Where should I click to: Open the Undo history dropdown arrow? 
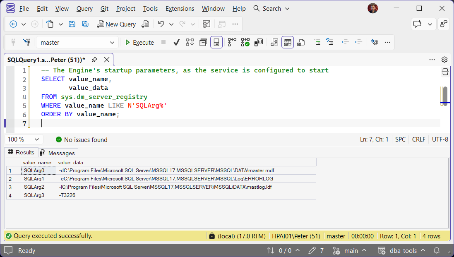point(171,24)
